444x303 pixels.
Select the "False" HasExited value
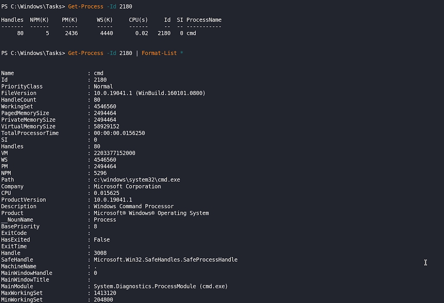pos(102,240)
